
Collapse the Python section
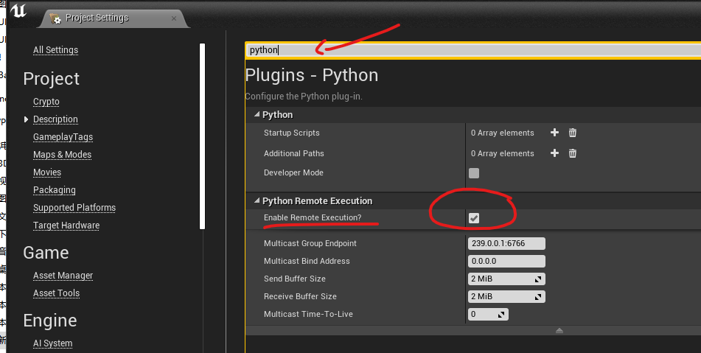click(x=257, y=115)
